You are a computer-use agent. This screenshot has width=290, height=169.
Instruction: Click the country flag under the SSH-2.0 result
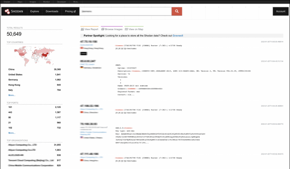coord(82,137)
